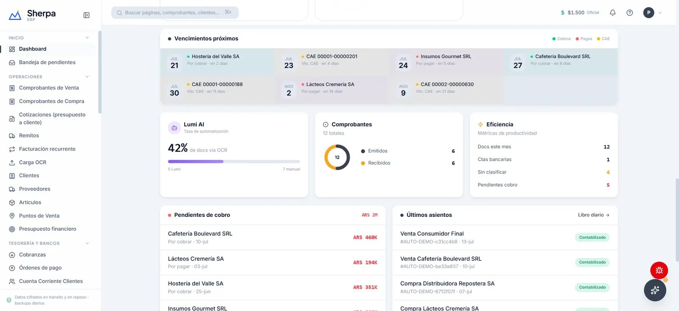Open the help question mark icon
The height and width of the screenshot is (311, 679).
(x=630, y=13)
